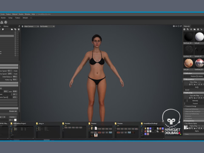Toggle the Specular Map checkbox
204x153 pixels.
(x=189, y=96)
